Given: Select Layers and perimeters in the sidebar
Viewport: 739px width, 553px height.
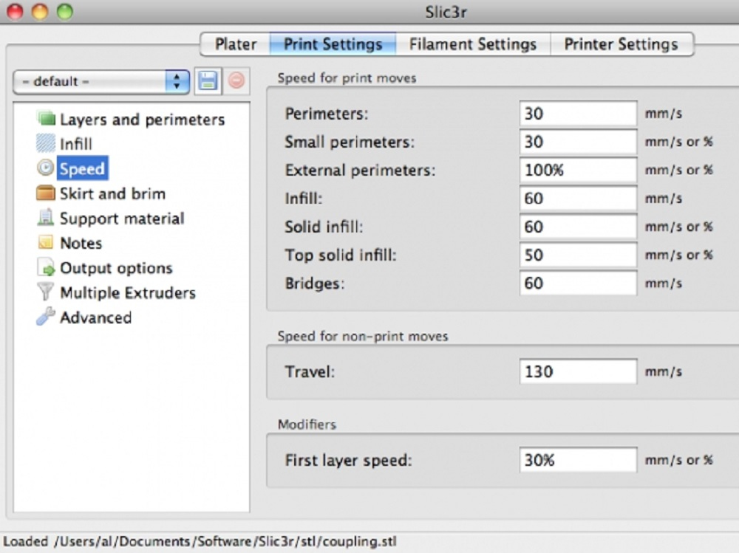Looking at the screenshot, I should [142, 120].
